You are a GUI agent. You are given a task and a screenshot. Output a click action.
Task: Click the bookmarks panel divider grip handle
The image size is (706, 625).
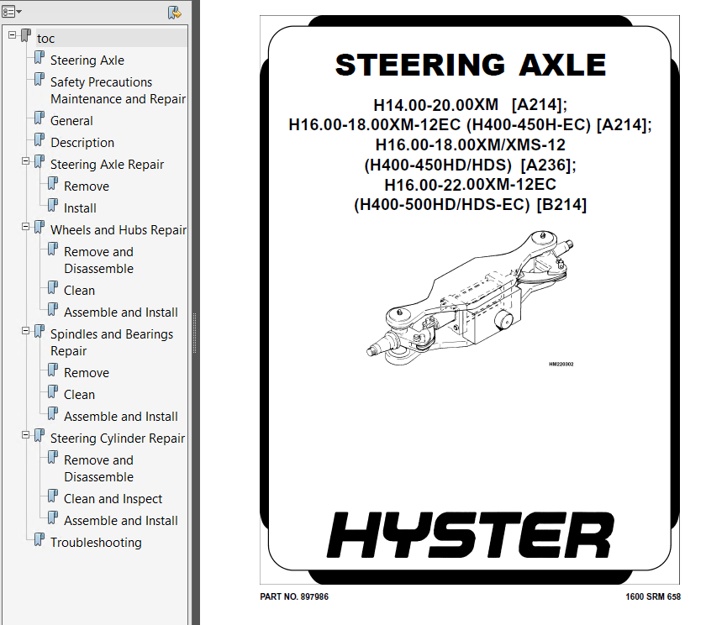pyautogui.click(x=194, y=333)
